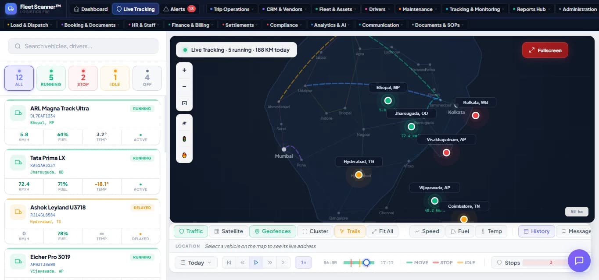Expand the Trip Operations menu
Screen dimensions: 599x280
coord(231,9)
